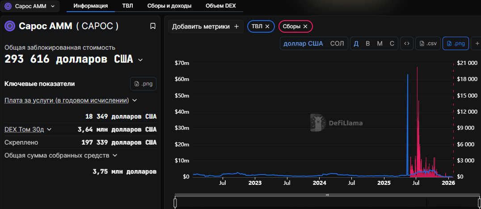Click the 3,75 млн долларов value
This screenshot has width=481, height=209.
tap(125, 171)
